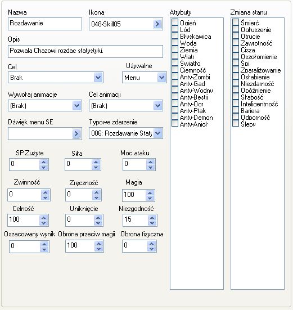This screenshot has width=293, height=310.
Task: Enable the Lód attribute checkbox
Action: pyautogui.click(x=175, y=29)
